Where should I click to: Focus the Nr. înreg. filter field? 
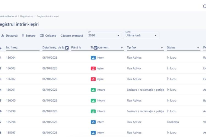[23, 48]
